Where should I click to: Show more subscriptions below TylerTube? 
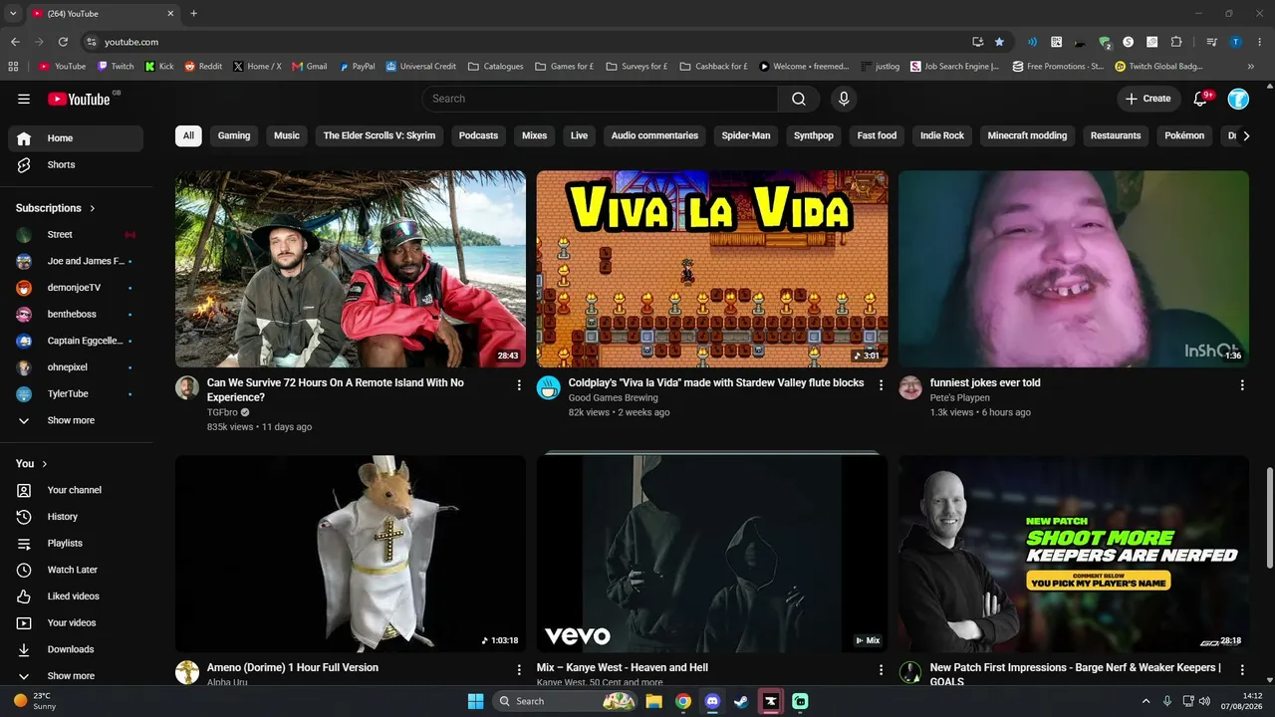[x=76, y=420]
